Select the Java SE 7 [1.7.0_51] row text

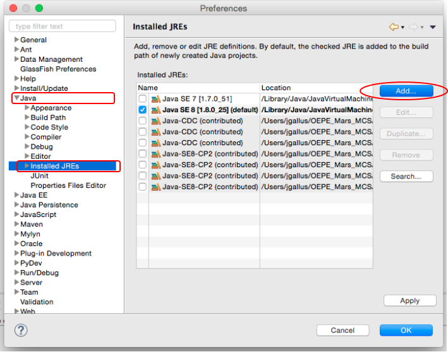point(197,99)
